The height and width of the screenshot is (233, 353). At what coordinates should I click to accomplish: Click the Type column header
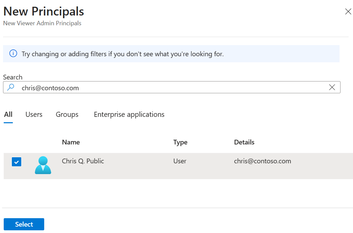180,142
